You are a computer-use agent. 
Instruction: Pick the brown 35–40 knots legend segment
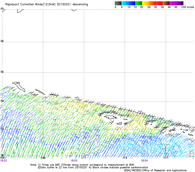pos(166,3)
